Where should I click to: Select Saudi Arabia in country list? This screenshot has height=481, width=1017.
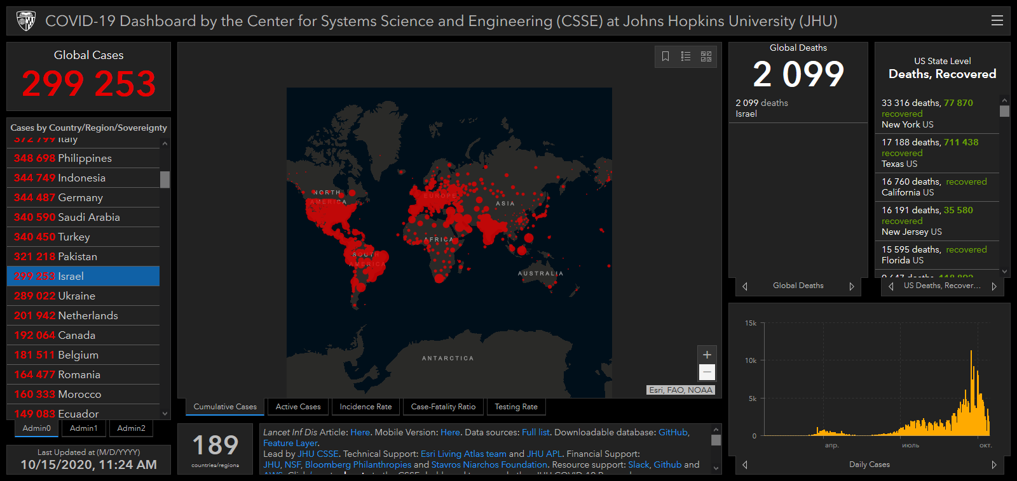click(x=83, y=217)
